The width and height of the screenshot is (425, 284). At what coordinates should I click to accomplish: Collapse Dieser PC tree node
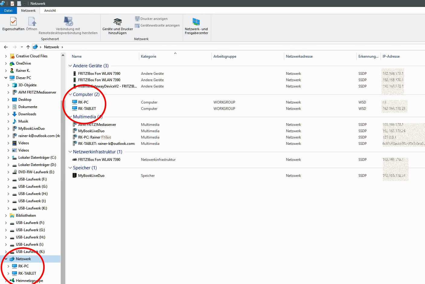point(6,78)
